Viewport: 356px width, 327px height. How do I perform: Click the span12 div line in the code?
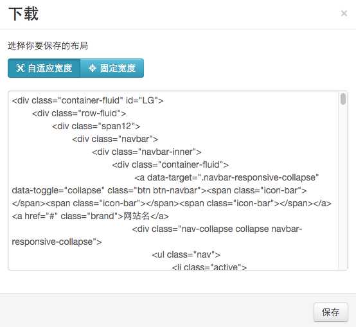pos(96,126)
